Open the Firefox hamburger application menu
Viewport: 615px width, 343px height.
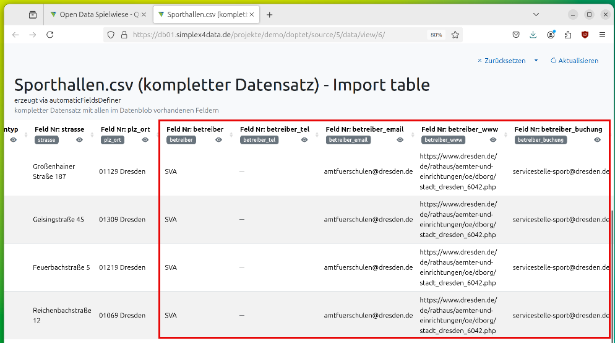pos(603,35)
